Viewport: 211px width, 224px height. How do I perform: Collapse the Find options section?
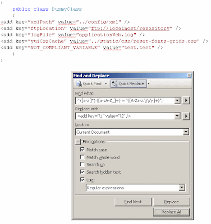click(x=78, y=142)
